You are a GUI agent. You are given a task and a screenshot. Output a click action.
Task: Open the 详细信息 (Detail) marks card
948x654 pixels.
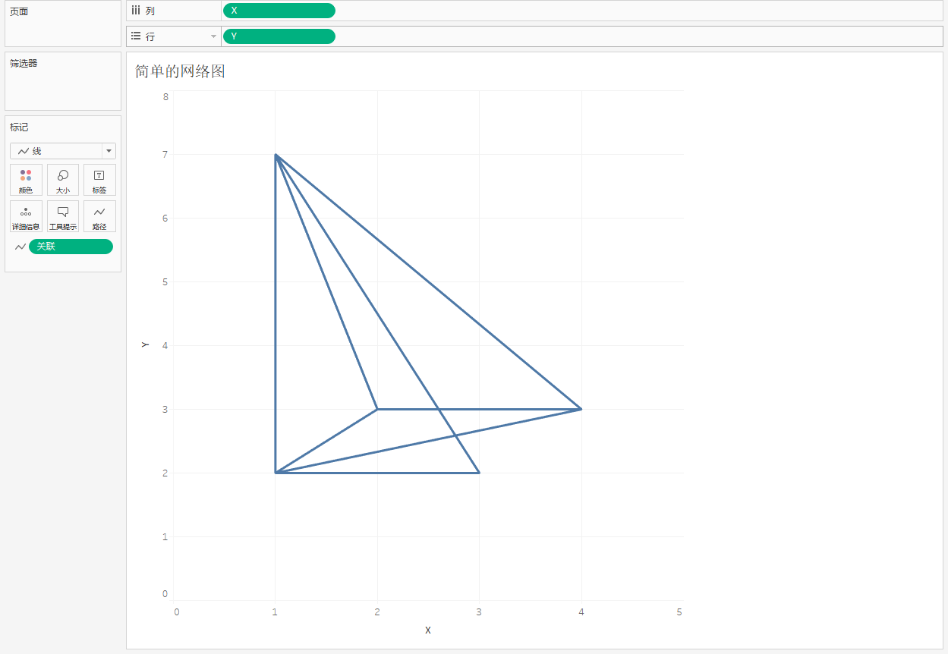(x=26, y=216)
